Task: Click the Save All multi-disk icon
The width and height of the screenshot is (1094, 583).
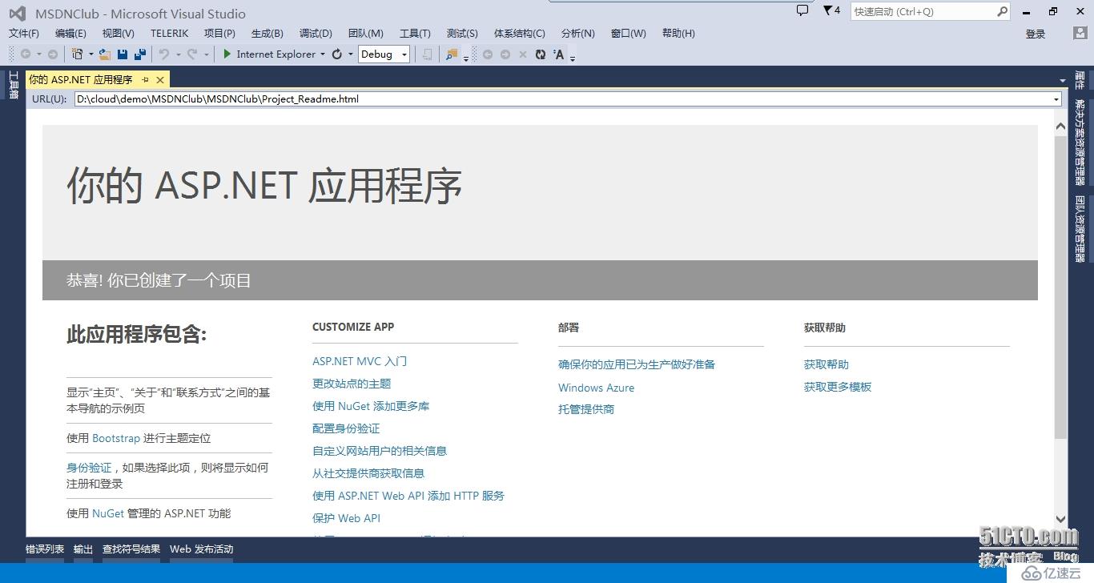Action: (140, 54)
